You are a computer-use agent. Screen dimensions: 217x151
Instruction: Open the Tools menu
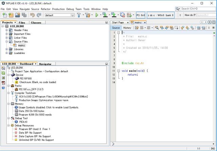[x=86, y=9]
